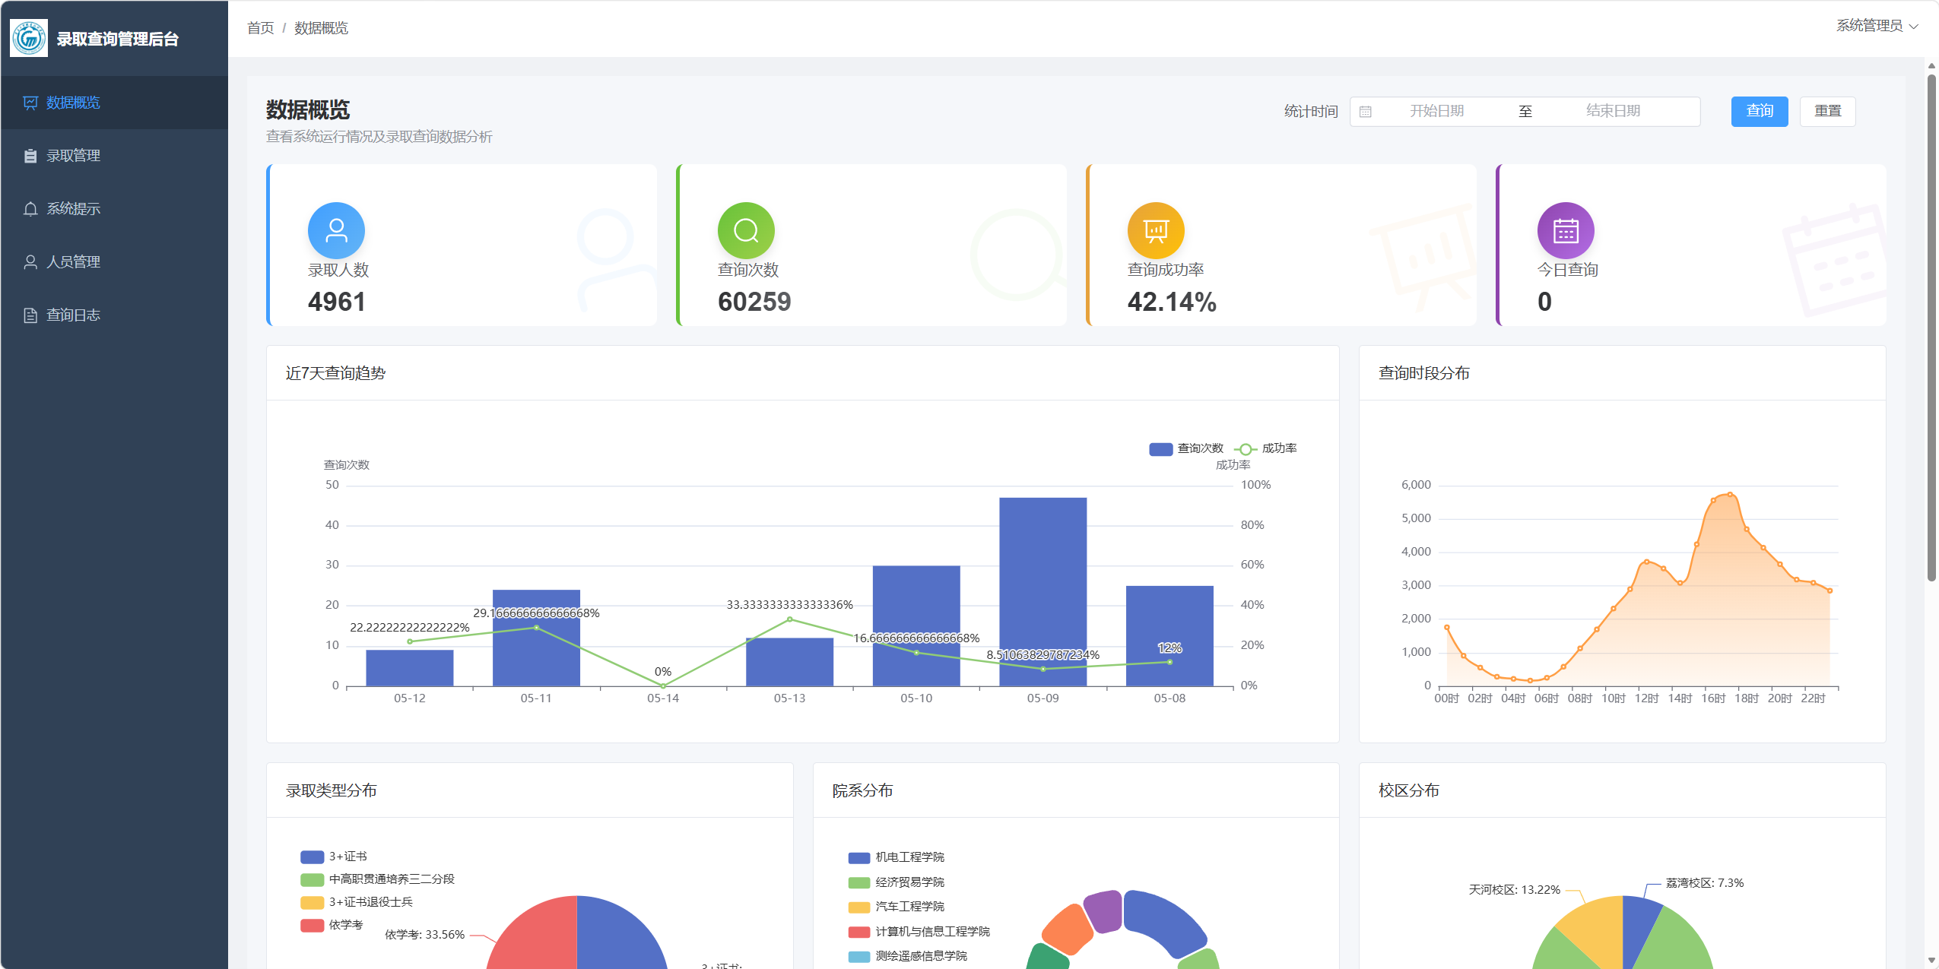This screenshot has width=1939, height=969.
Task: Open 系统提示 in sidebar
Action: point(114,209)
